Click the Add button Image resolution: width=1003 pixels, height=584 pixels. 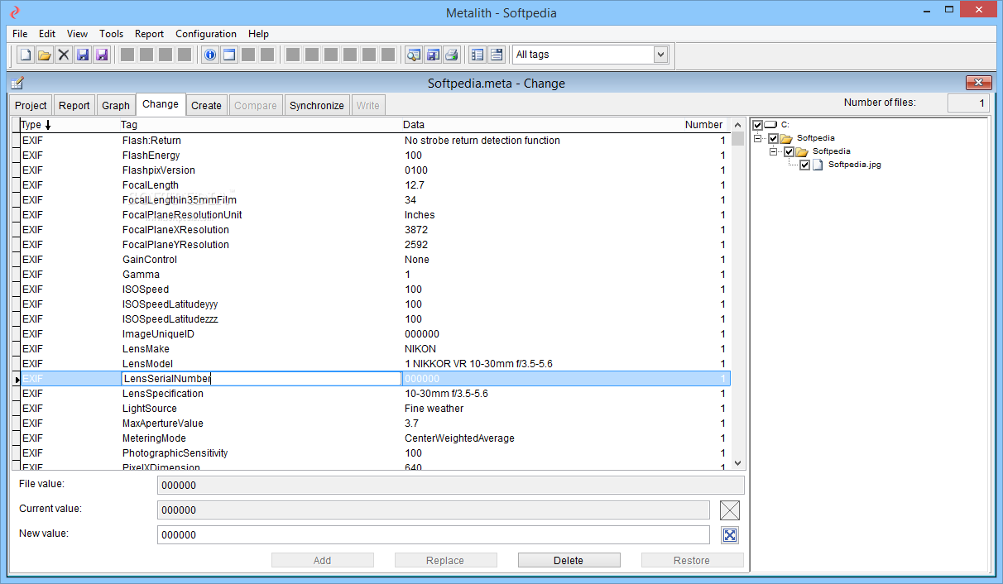(x=323, y=560)
